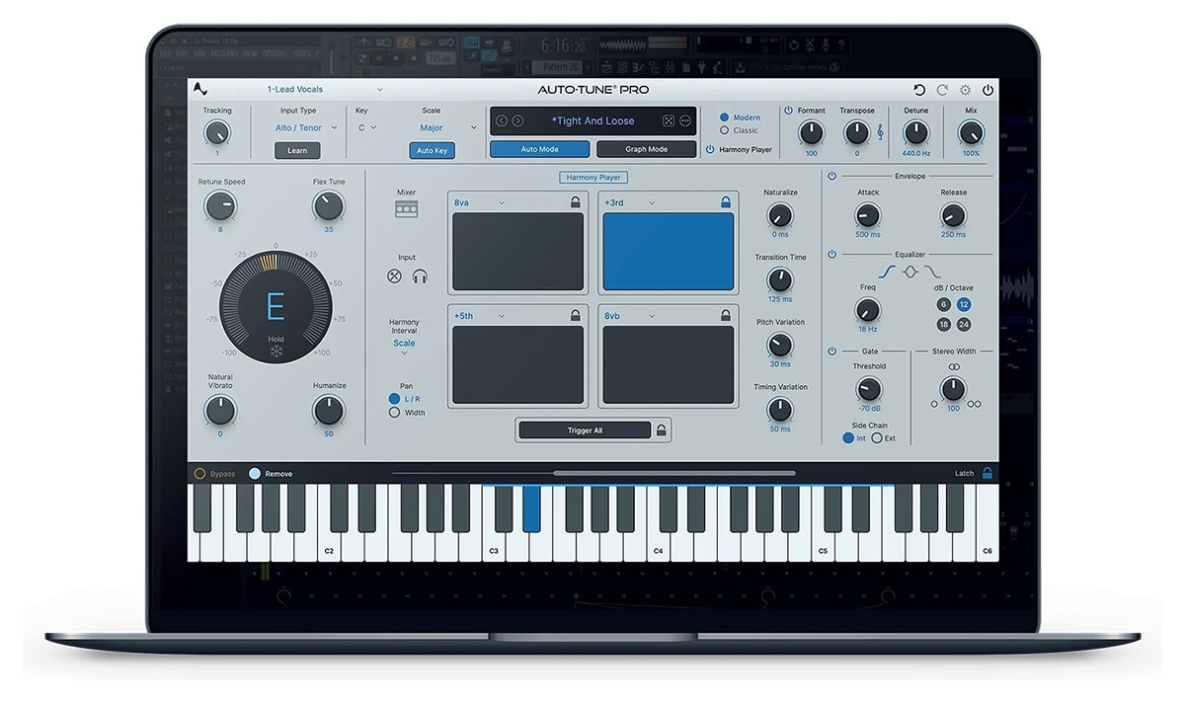Click the Latch lock icon

pos(987,473)
